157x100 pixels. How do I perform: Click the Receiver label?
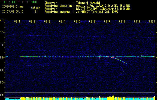[51, 9]
